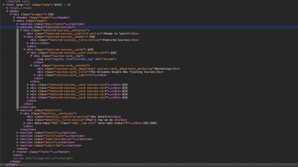
Task: Toggle grid badge on the expanded courses-card
Action: click(113, 53)
